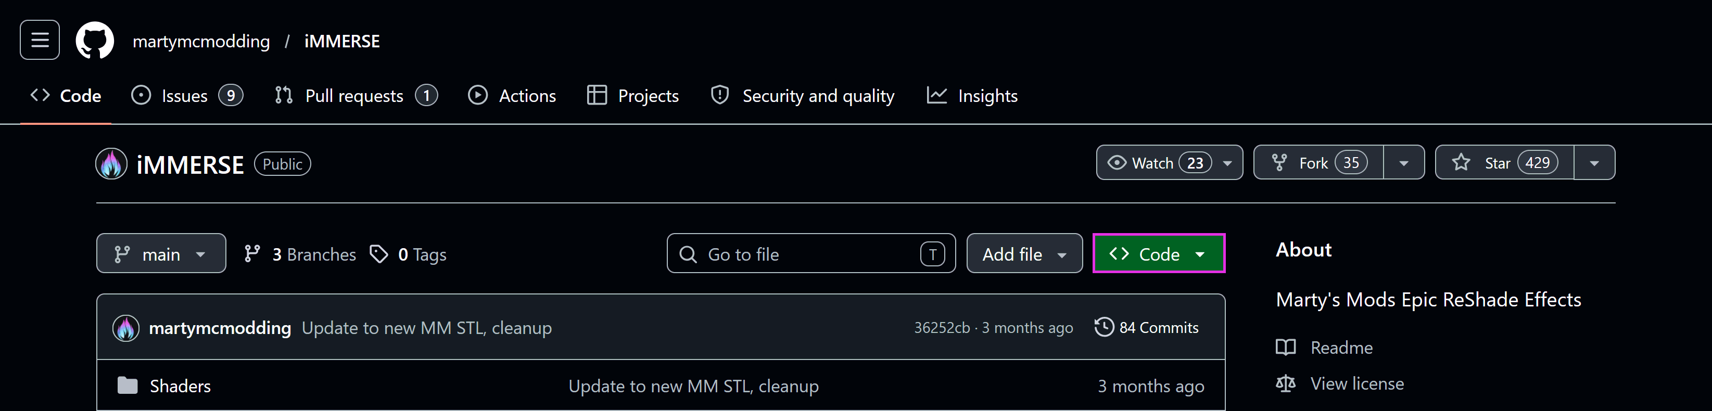Open the Actions tab
This screenshot has height=411, width=1712.
coord(512,96)
